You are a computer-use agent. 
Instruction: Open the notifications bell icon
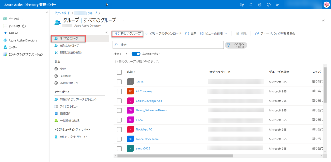[x=251, y=5]
